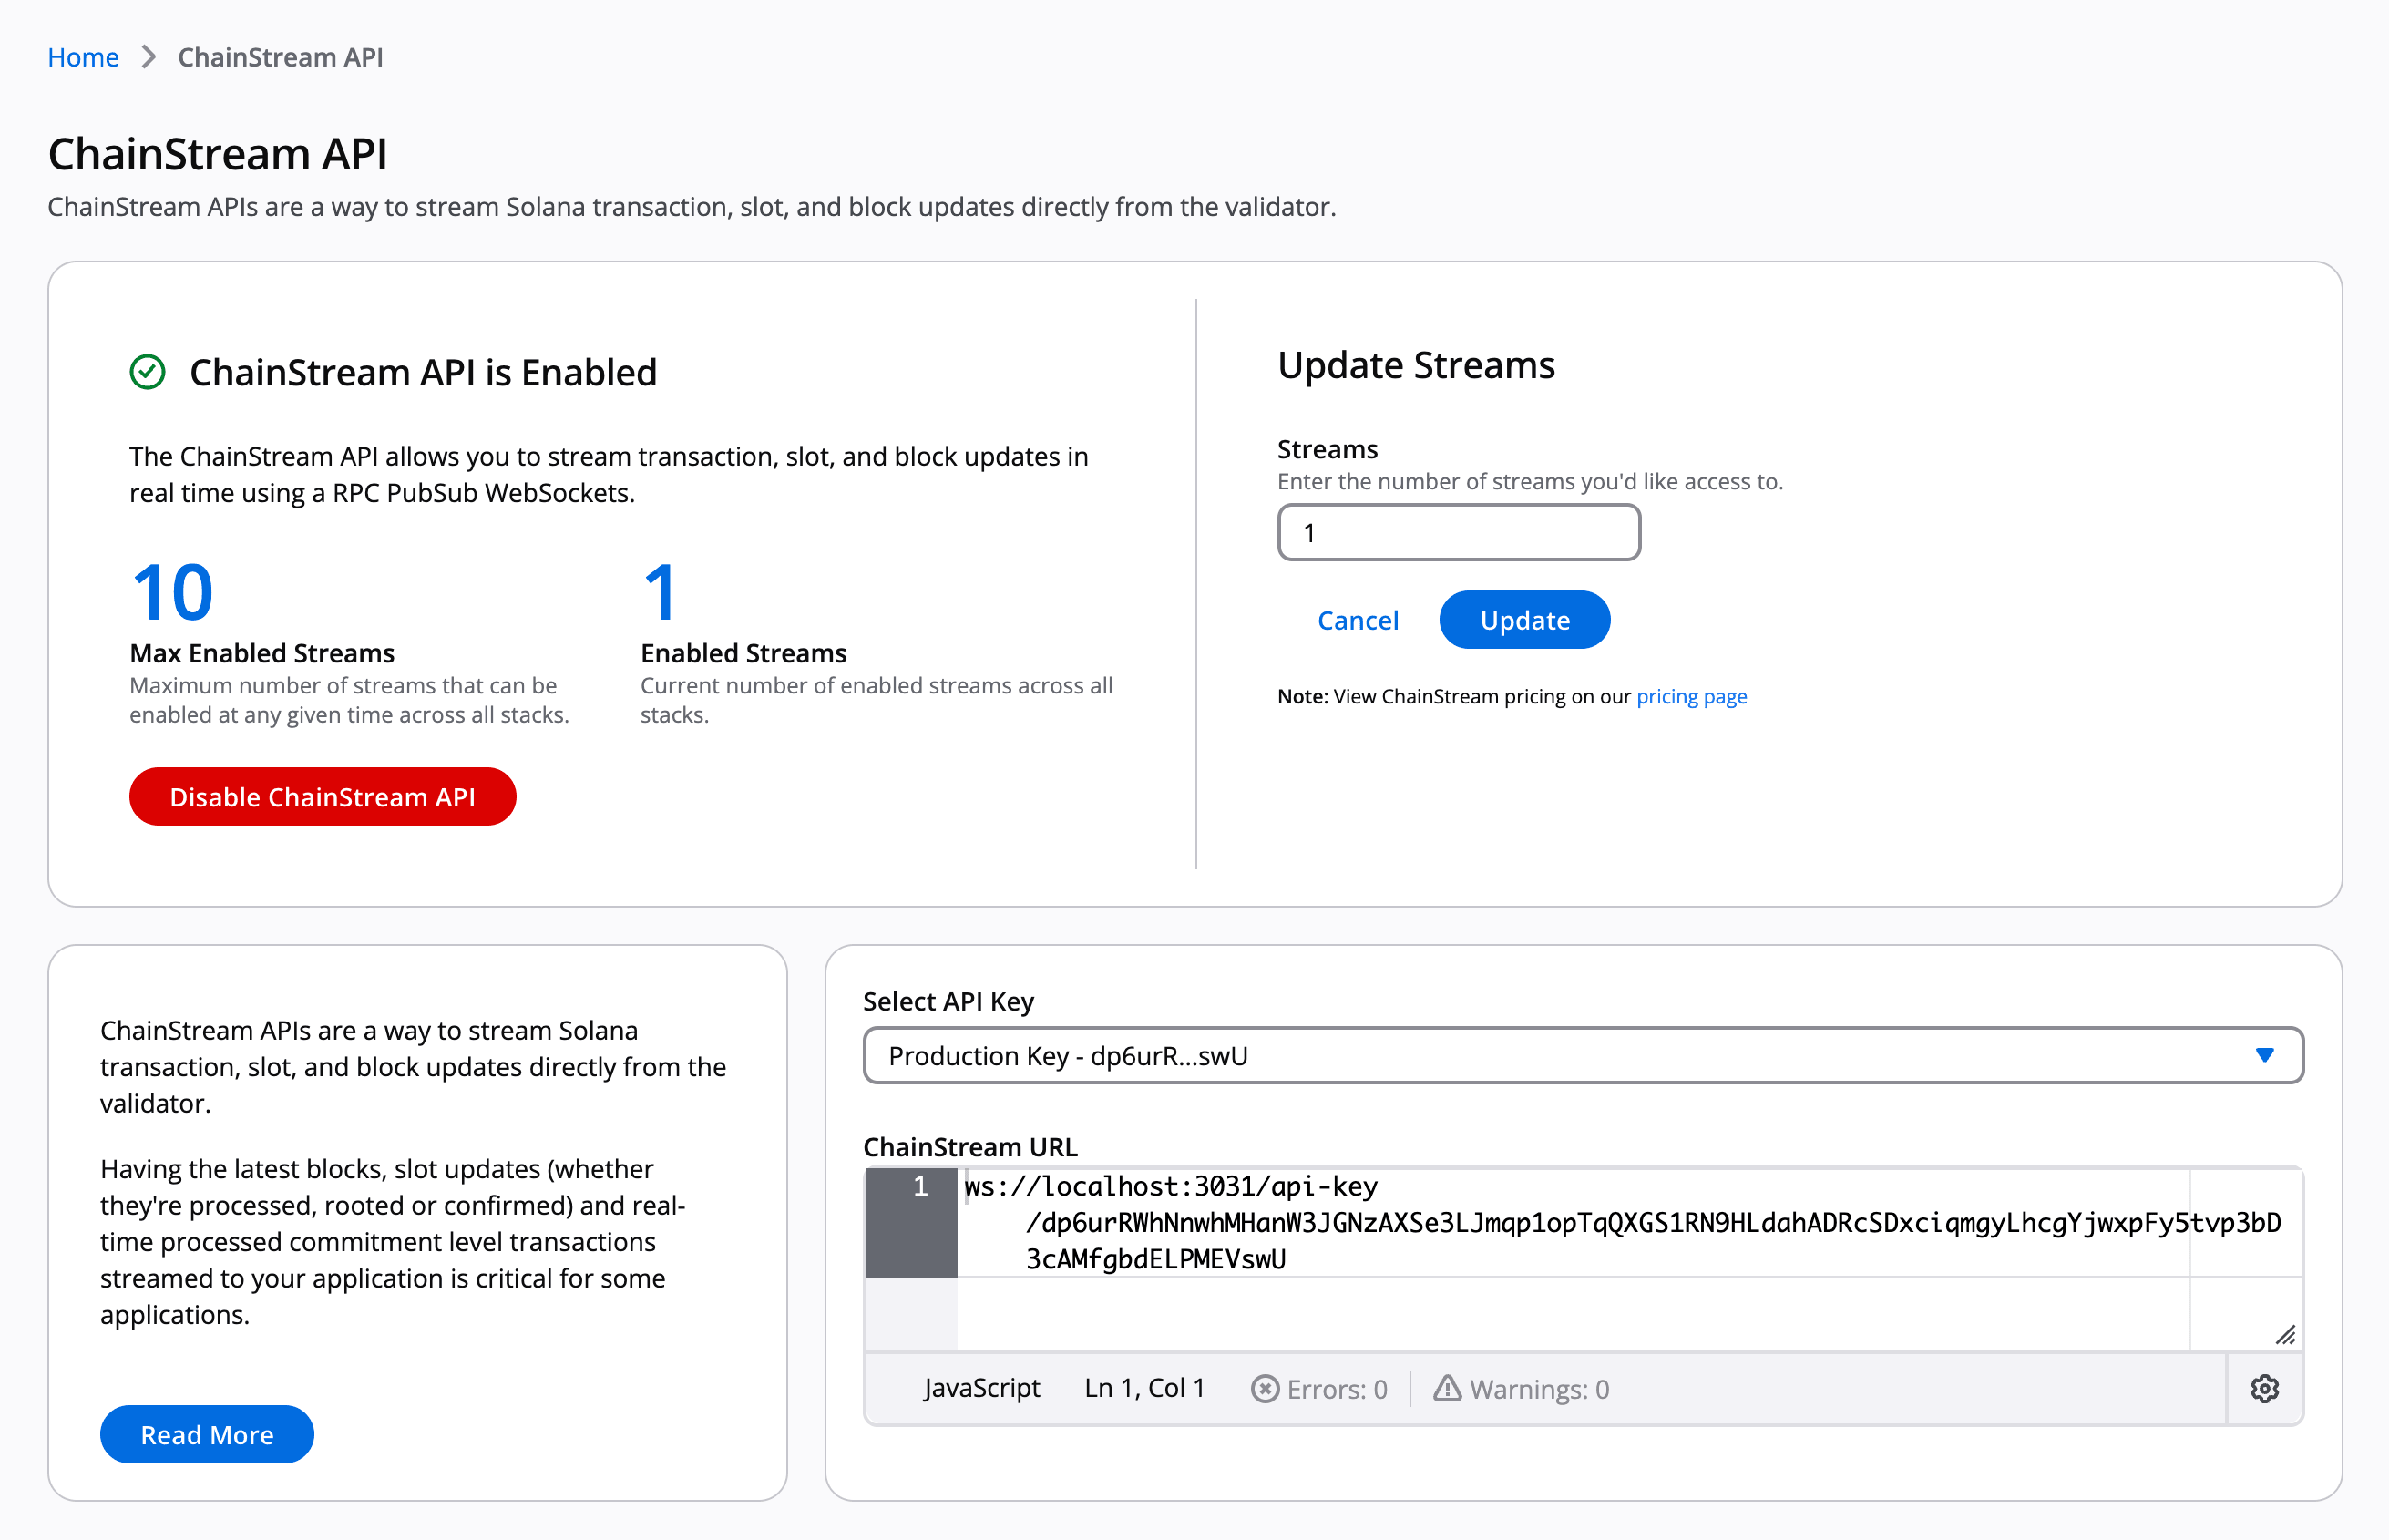Viewport: 2389px width, 1540px height.
Task: Open the code editor settings gear
Action: coord(2265,1388)
